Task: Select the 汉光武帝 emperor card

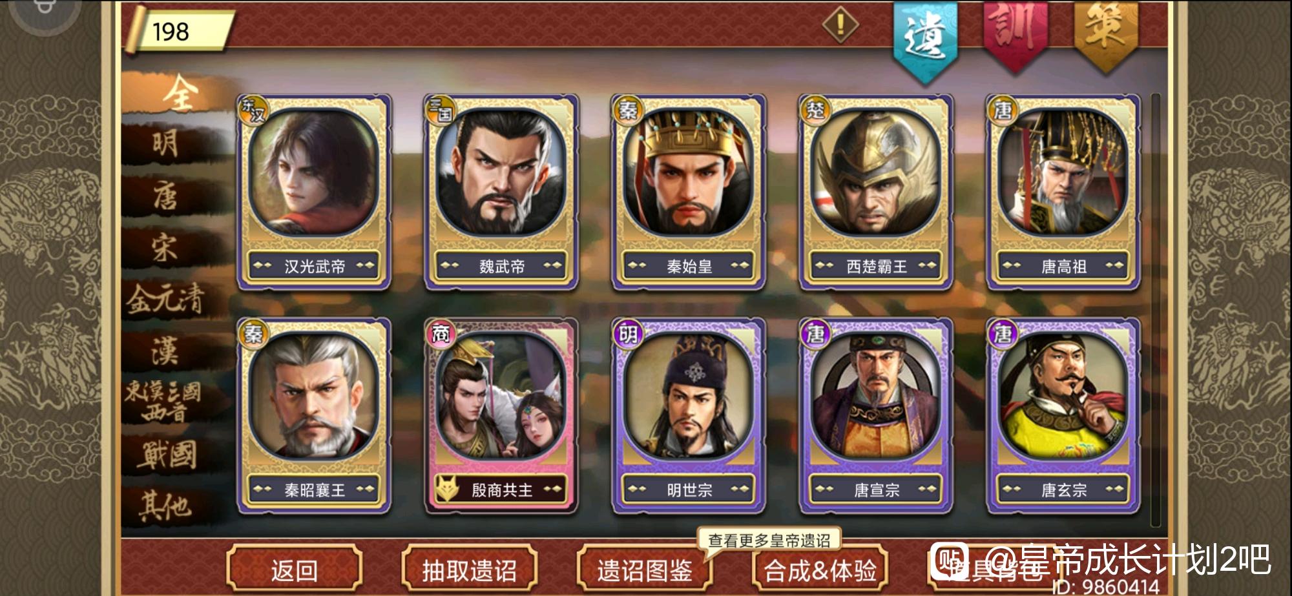Action: [314, 192]
